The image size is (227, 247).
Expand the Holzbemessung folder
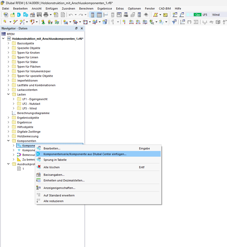tap(9, 136)
